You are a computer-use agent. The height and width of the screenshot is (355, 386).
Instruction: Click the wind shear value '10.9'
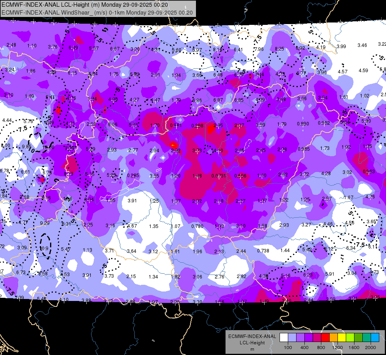[x=44, y=248]
